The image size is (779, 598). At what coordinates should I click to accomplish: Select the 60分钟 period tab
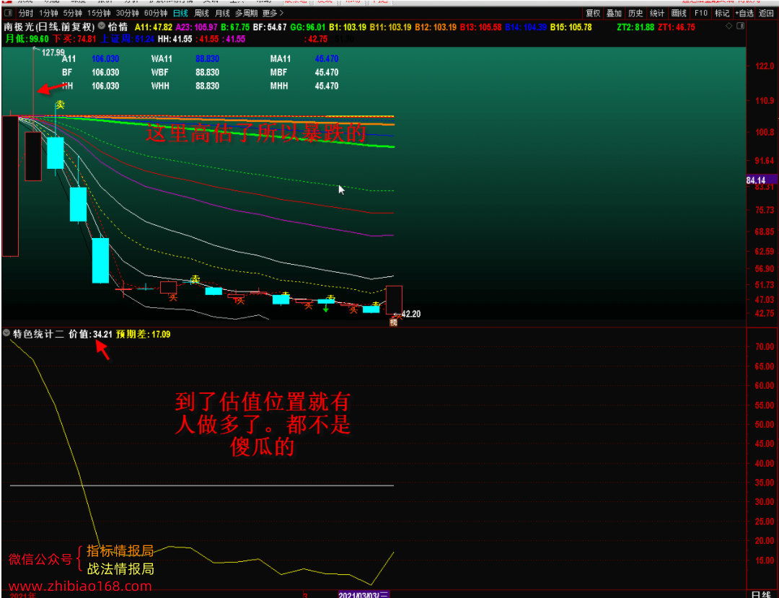click(156, 14)
